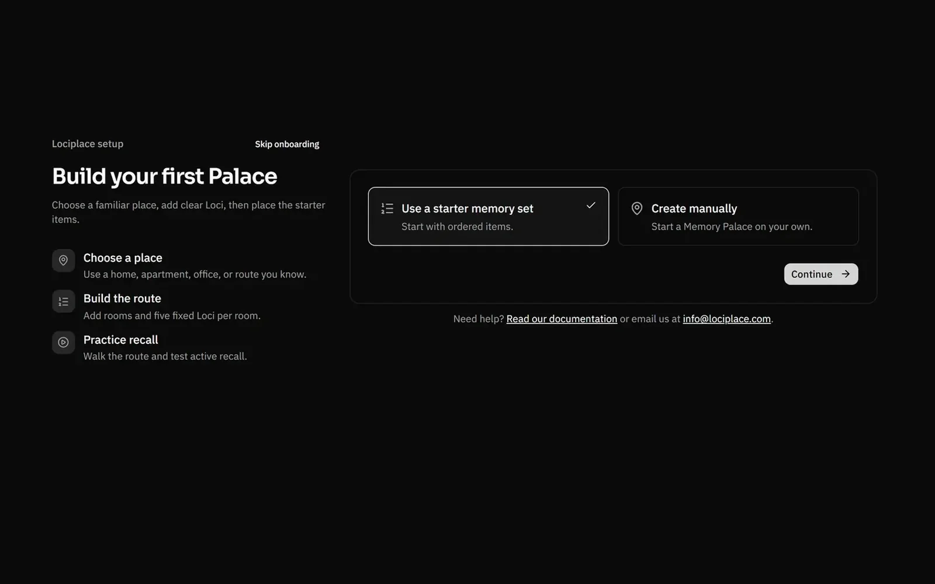The width and height of the screenshot is (935, 584).
Task: Select the Create manually option
Action: (738, 216)
